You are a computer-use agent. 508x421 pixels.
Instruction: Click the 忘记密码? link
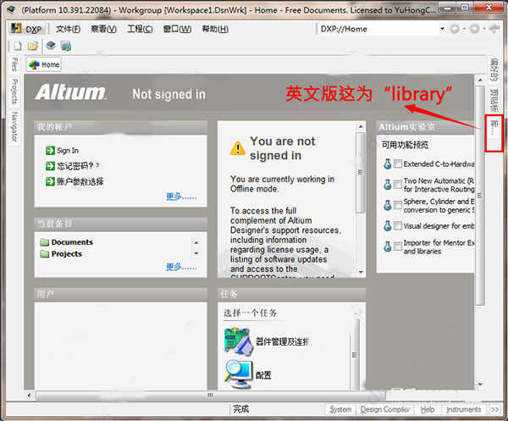75,166
